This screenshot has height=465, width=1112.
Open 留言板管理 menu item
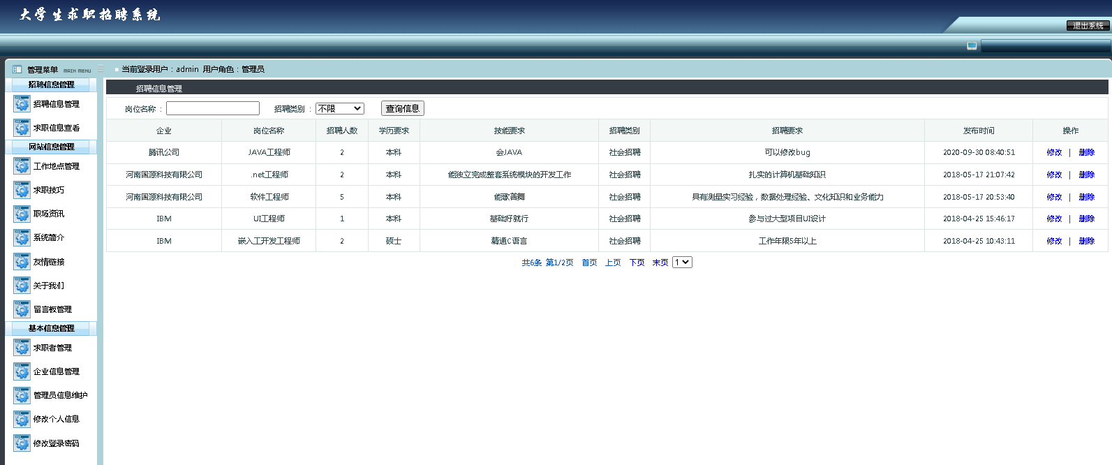52,309
